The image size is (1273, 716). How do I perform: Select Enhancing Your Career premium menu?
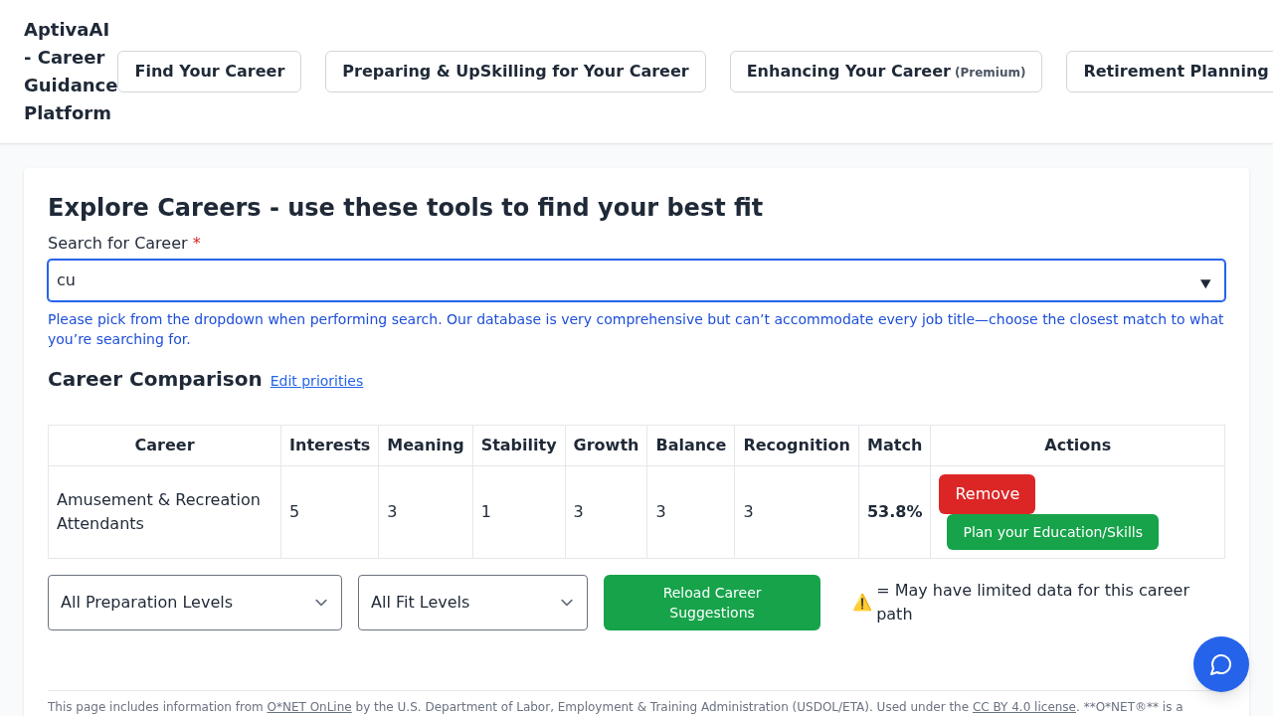point(885,72)
